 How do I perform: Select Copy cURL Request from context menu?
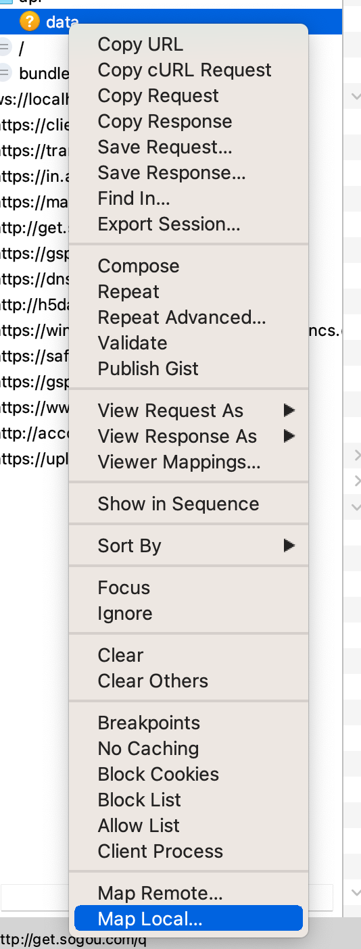click(185, 70)
